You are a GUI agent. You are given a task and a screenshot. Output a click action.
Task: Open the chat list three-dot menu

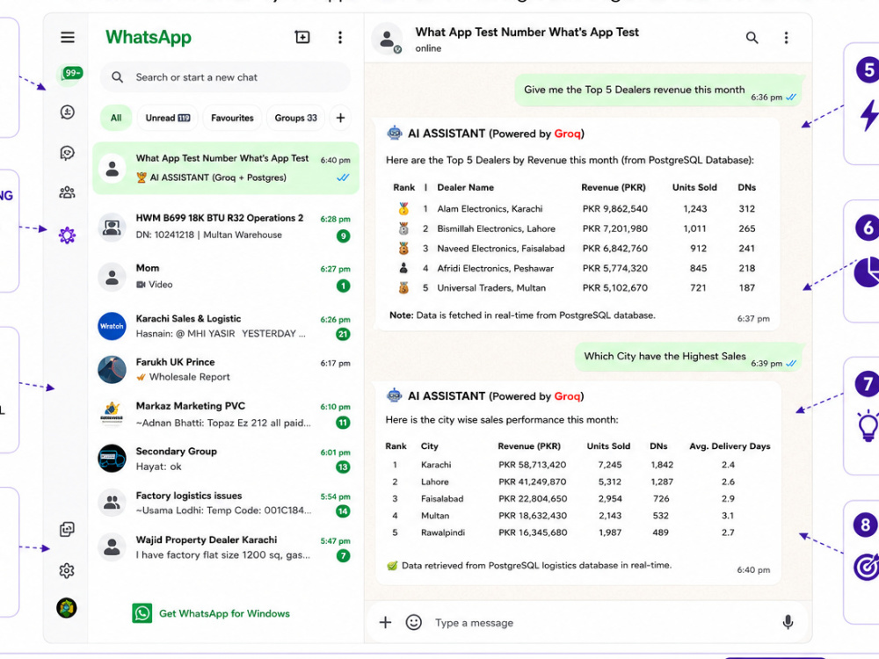point(339,37)
